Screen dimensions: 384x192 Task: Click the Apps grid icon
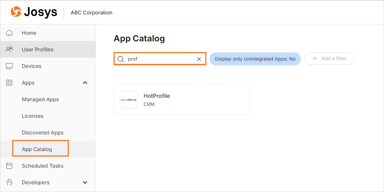tap(9, 83)
